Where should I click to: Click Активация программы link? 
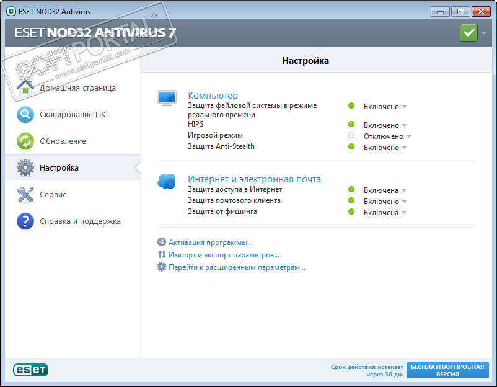tap(211, 242)
